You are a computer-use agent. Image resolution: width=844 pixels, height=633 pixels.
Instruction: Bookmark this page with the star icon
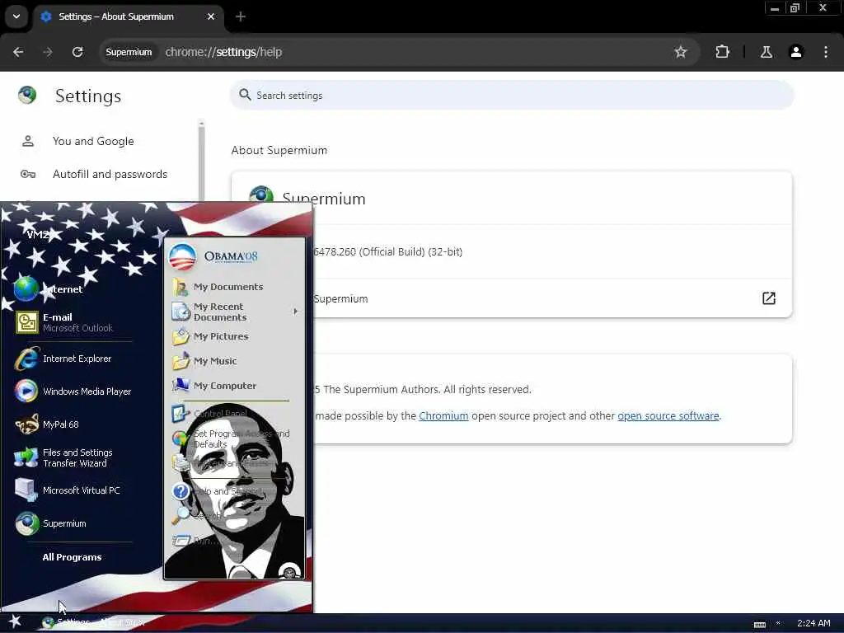click(x=680, y=52)
